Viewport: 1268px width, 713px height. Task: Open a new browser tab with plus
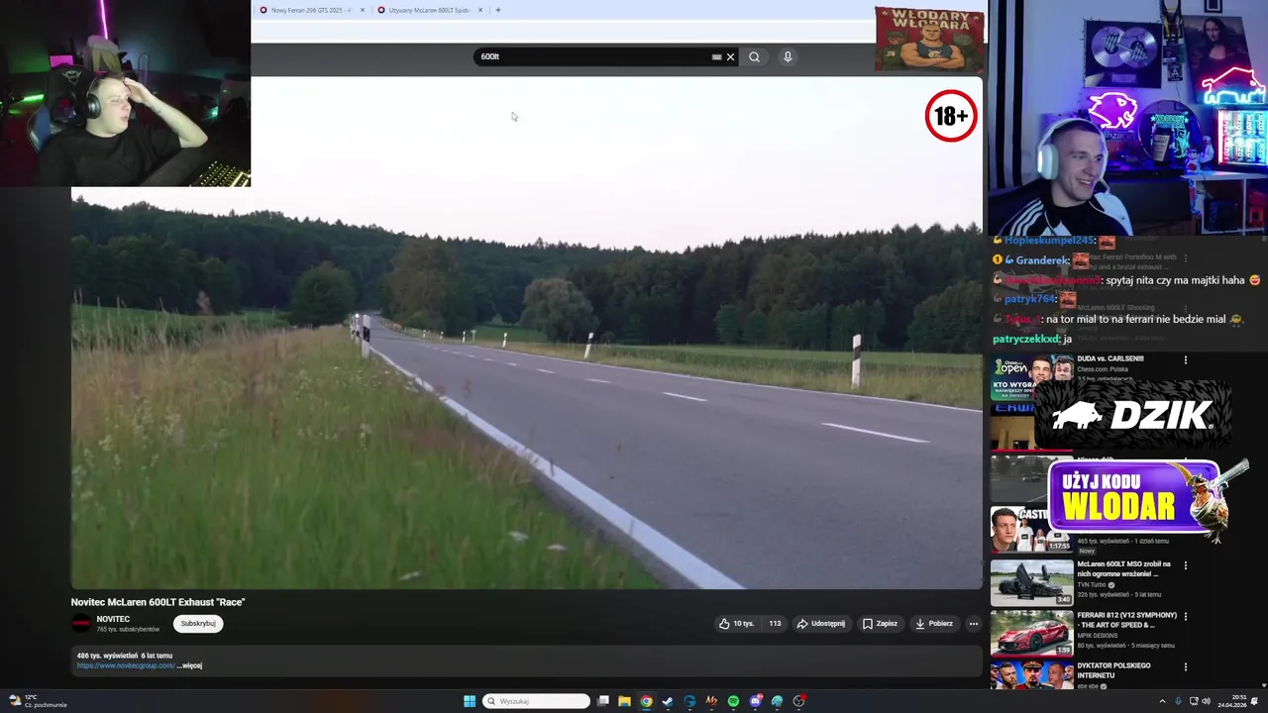click(497, 10)
